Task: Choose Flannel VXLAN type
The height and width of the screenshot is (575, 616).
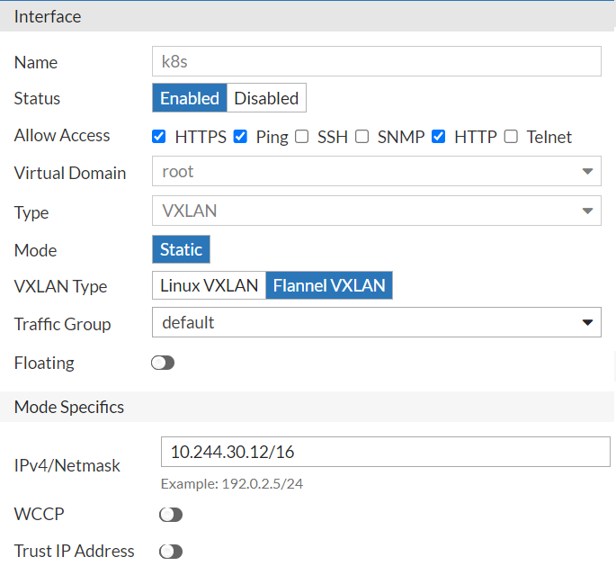Action: [329, 285]
